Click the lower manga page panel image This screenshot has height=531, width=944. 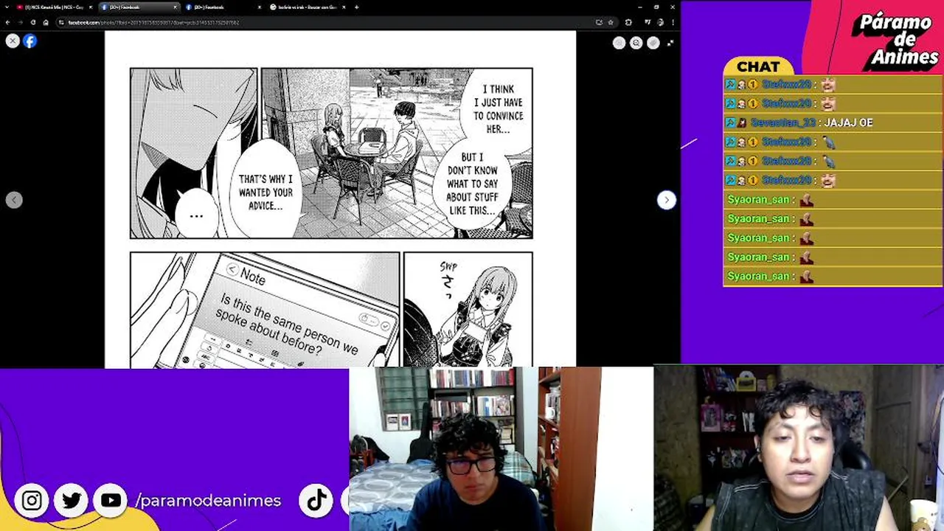pyautogui.click(x=331, y=309)
